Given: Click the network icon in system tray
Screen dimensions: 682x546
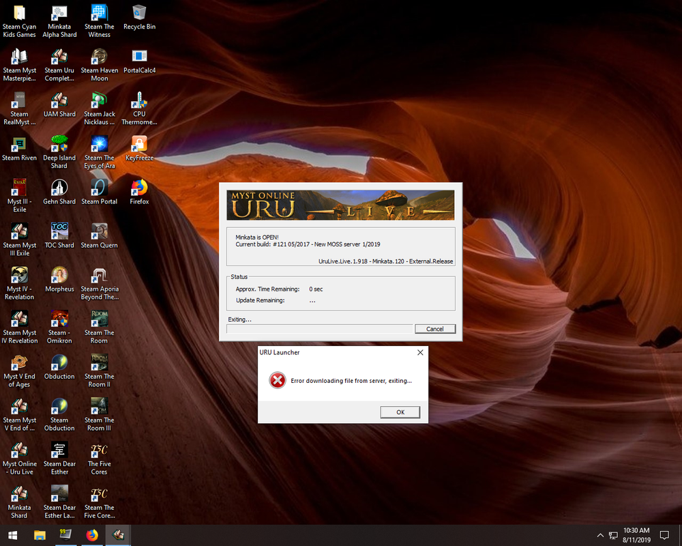Looking at the screenshot, I should pos(613,536).
